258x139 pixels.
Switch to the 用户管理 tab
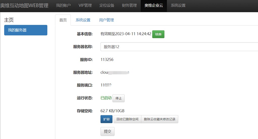pos(107,20)
